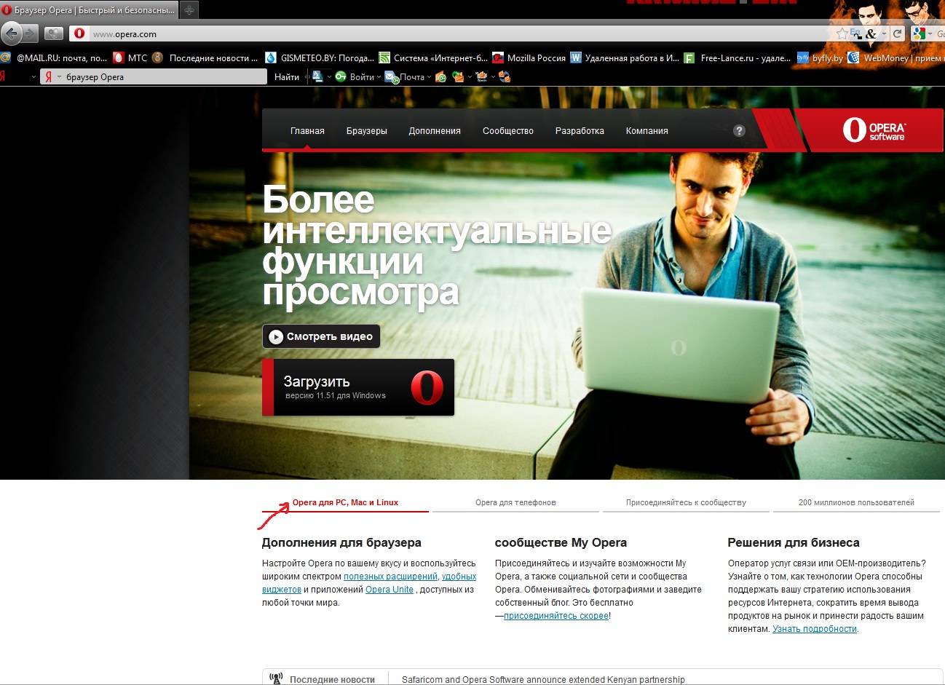The width and height of the screenshot is (945, 685).
Task: Click the Смотреть видео button
Action: (x=321, y=336)
